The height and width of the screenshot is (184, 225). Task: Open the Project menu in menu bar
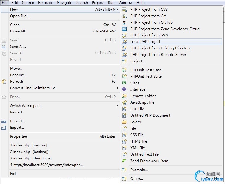coord(98,3)
